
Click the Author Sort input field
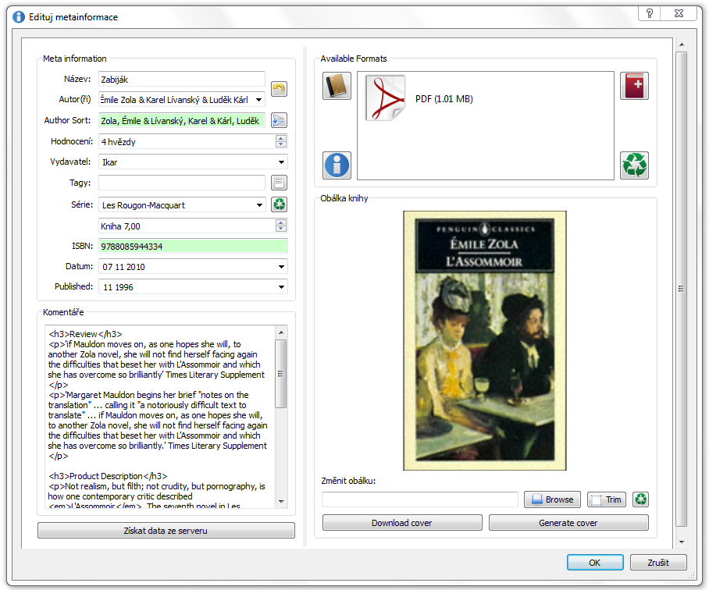pos(182,121)
